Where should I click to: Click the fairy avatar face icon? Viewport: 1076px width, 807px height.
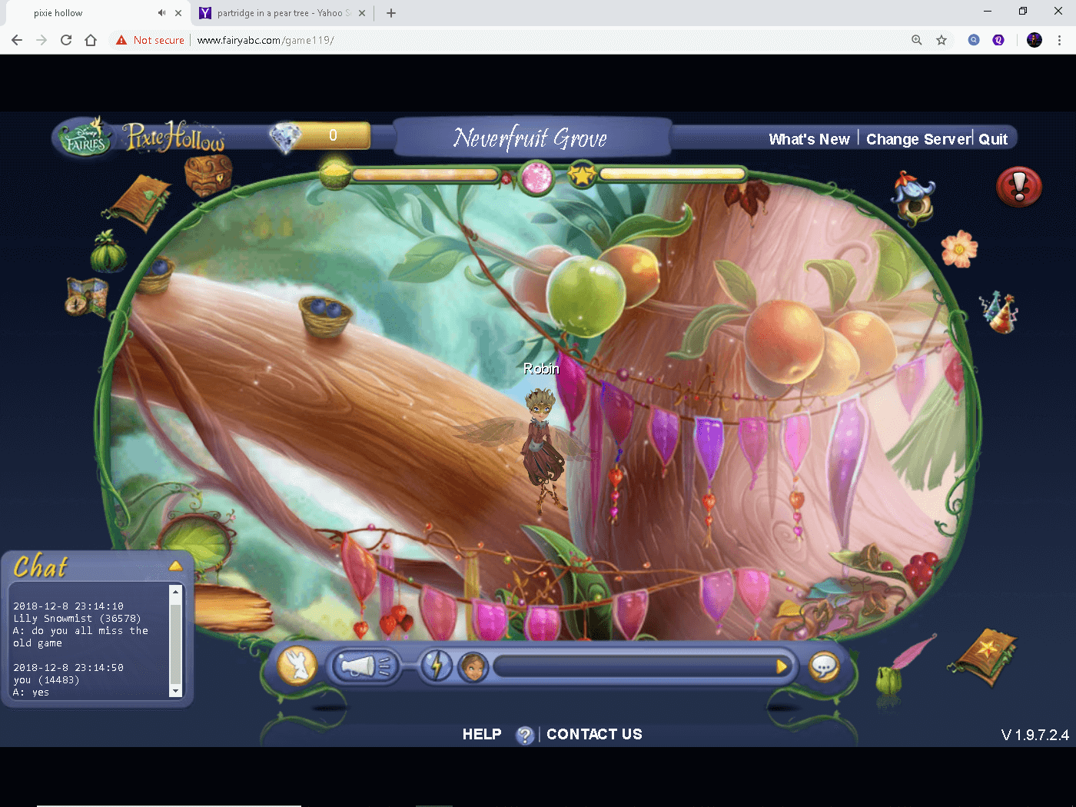473,666
